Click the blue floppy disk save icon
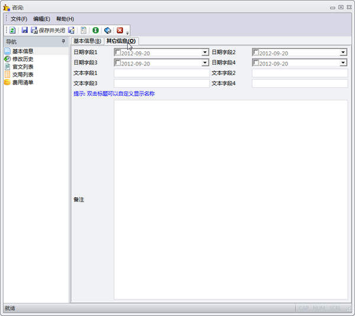Viewport: 355px width, 316px height. point(24,30)
